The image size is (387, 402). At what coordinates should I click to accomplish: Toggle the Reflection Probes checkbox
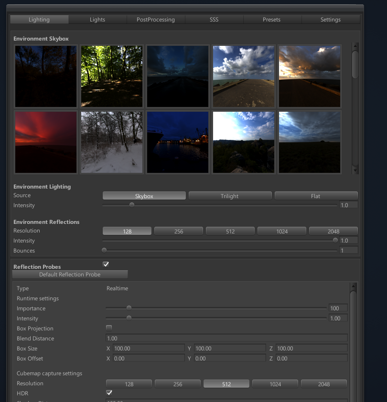(106, 264)
